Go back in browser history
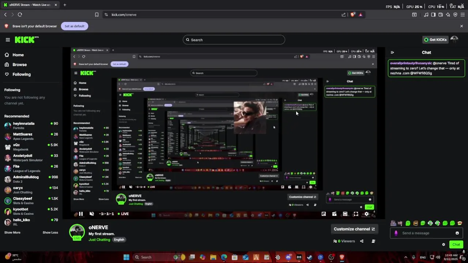This screenshot has width=468, height=263. click(5, 15)
